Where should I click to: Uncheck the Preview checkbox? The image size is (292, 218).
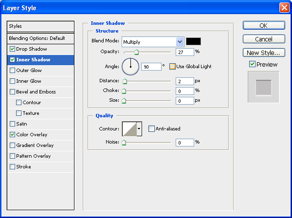[252, 64]
